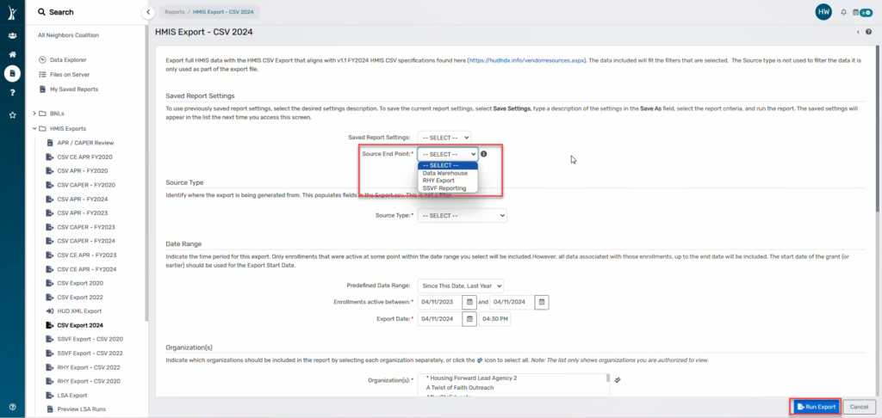
Task: Open the Predefined Date Range dropdown
Action: click(461, 286)
